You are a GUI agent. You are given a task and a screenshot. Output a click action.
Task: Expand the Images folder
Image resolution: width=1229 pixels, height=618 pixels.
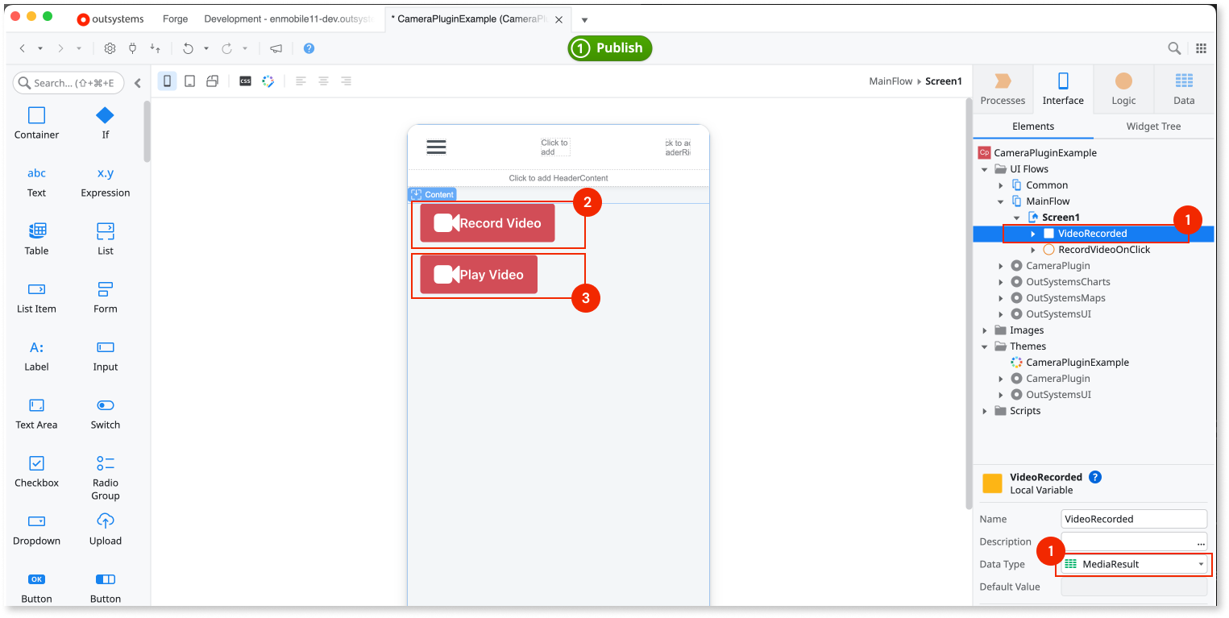coord(984,330)
